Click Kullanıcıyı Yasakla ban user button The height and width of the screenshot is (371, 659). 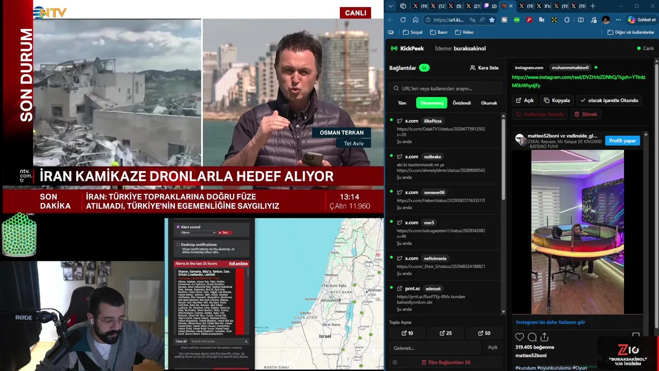540,114
